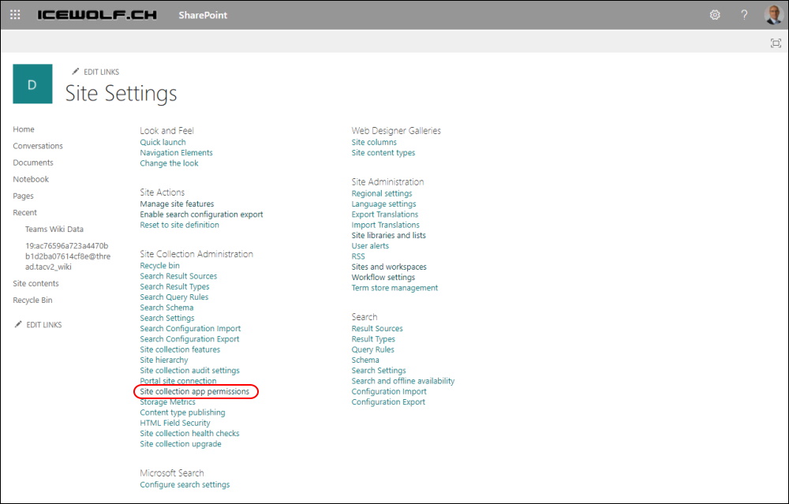Open HTML Field Security link
The height and width of the screenshot is (504, 789).
(175, 423)
